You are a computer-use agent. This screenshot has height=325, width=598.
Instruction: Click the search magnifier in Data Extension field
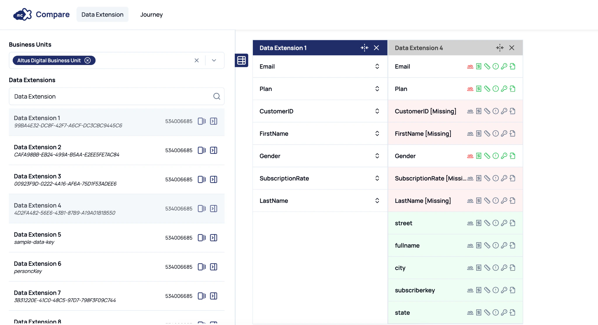click(217, 96)
